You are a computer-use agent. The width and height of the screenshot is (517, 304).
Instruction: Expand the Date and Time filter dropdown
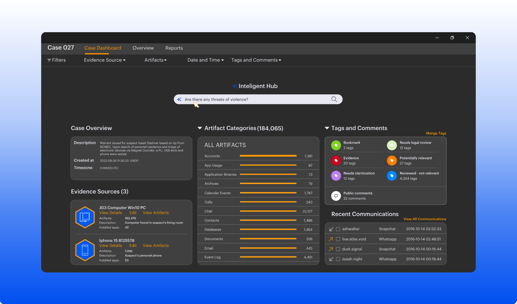(205, 60)
